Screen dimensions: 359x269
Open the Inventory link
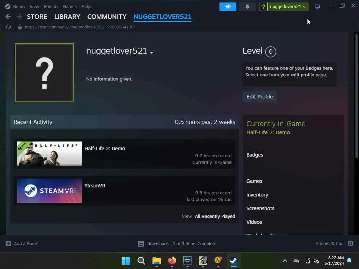click(x=257, y=195)
